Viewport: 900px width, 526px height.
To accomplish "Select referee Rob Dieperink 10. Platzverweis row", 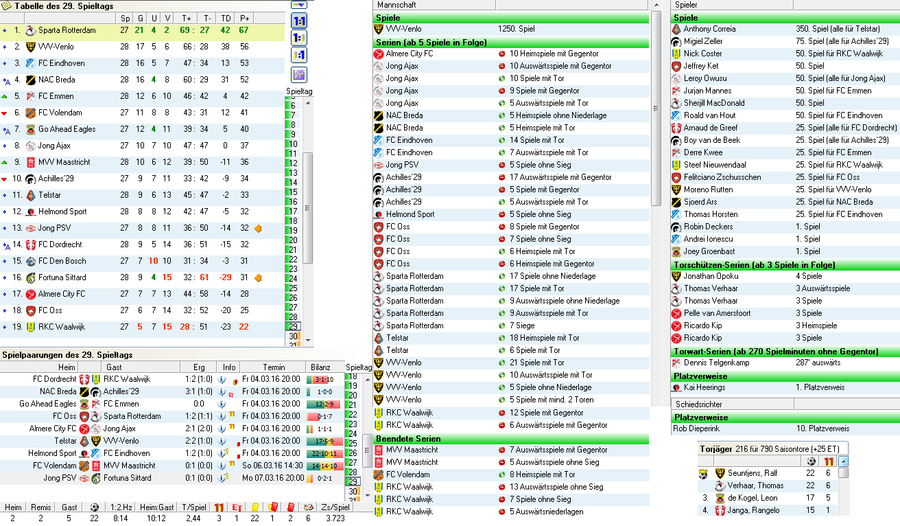I will tap(785, 428).
